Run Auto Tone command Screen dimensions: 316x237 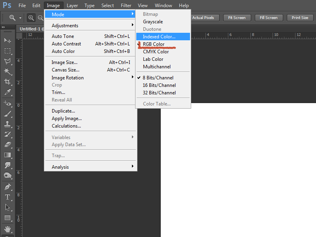90,36
